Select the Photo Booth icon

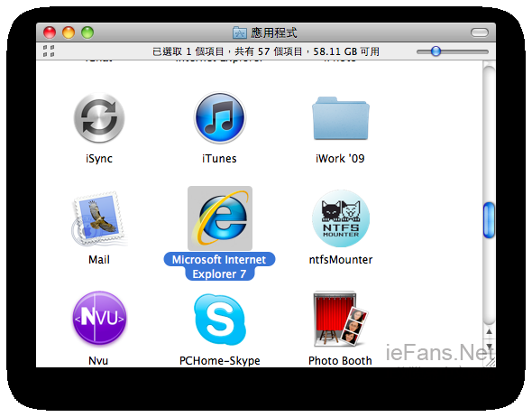click(340, 319)
